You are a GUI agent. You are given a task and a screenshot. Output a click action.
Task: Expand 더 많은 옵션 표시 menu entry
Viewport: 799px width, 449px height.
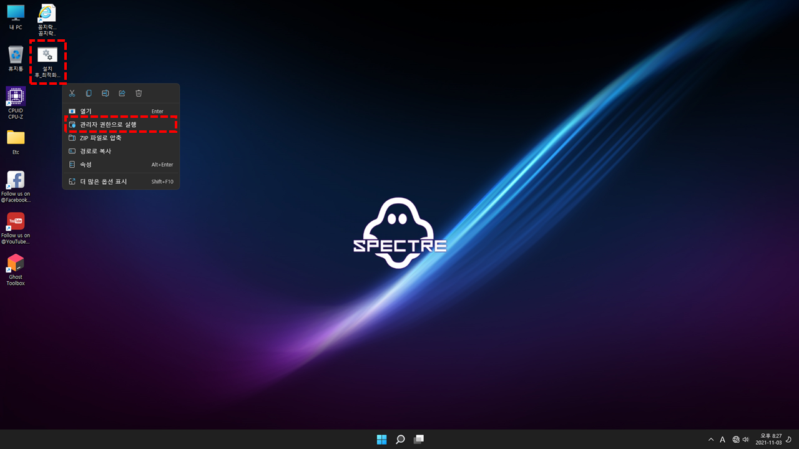[x=121, y=181]
